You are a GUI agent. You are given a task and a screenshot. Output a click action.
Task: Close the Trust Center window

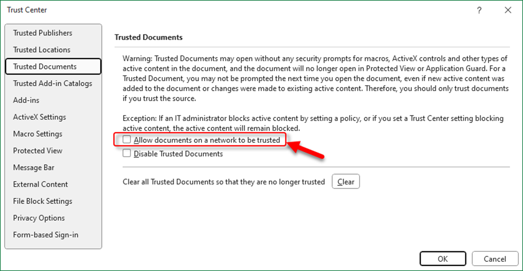pos(508,10)
